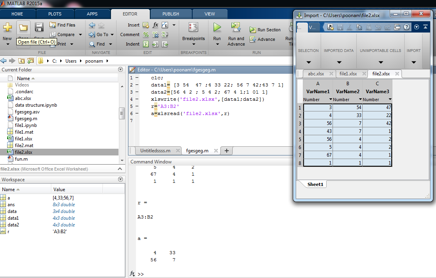Expand the UNIMPORTABLE CELLS section
Screen dimensions: 436x278
pyautogui.click(x=381, y=62)
